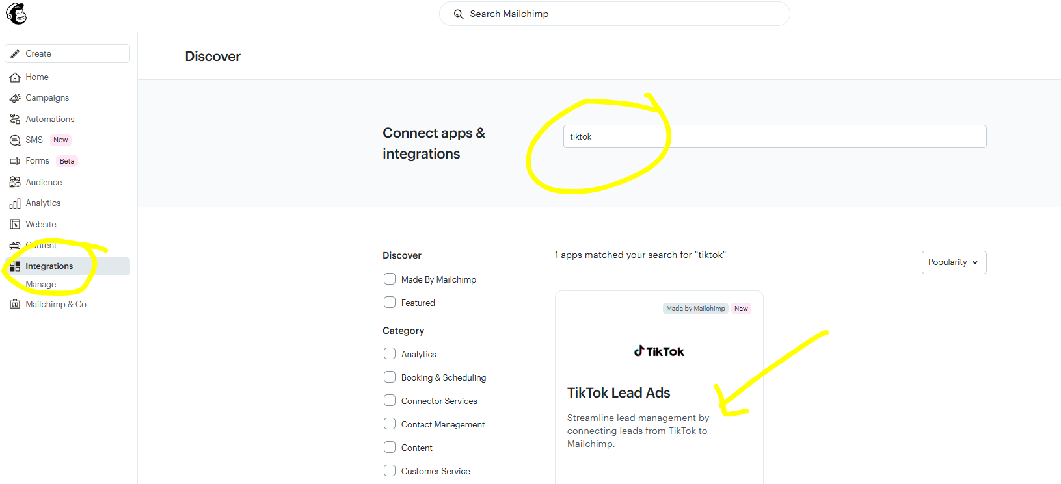Open Home in the sidebar

pyautogui.click(x=37, y=77)
